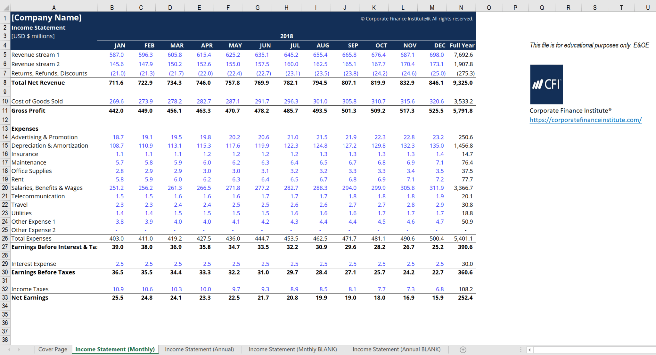The height and width of the screenshot is (355, 656).
Task: Click the sheet navigation left arrow
Action: tap(9, 349)
